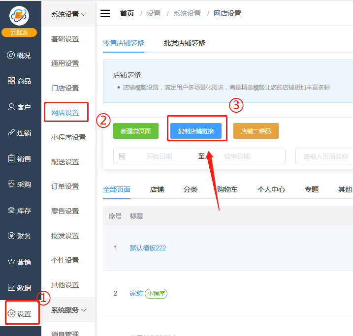
Task: Select the 购物车 page filter tab
Action: pyautogui.click(x=227, y=189)
